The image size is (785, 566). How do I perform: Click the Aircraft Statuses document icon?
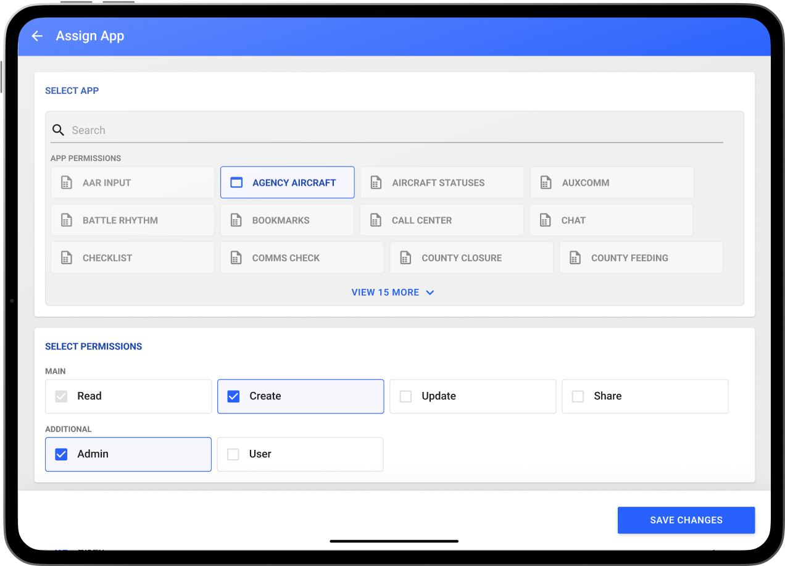pyautogui.click(x=376, y=183)
